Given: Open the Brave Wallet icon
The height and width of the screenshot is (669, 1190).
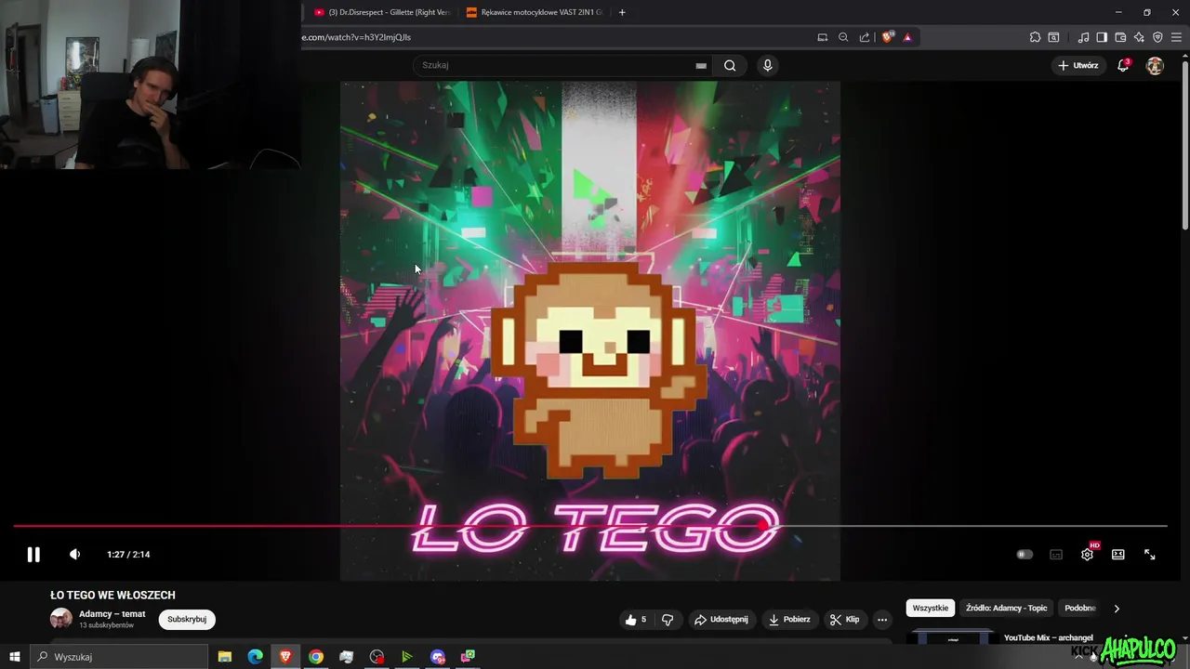Looking at the screenshot, I should pyautogui.click(x=1120, y=37).
